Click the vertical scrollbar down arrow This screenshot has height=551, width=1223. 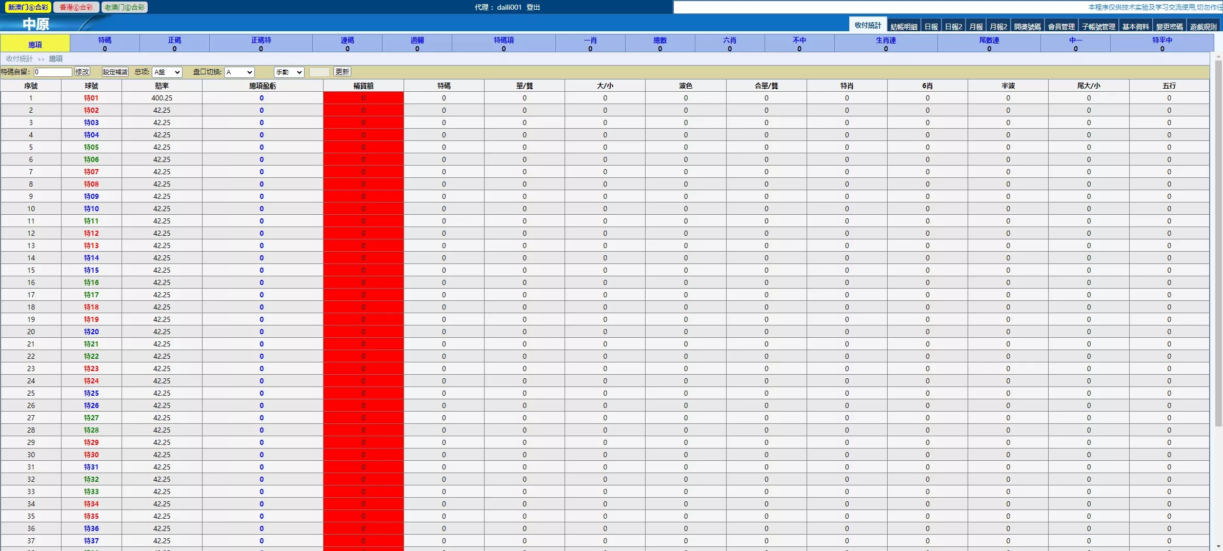(x=1218, y=546)
